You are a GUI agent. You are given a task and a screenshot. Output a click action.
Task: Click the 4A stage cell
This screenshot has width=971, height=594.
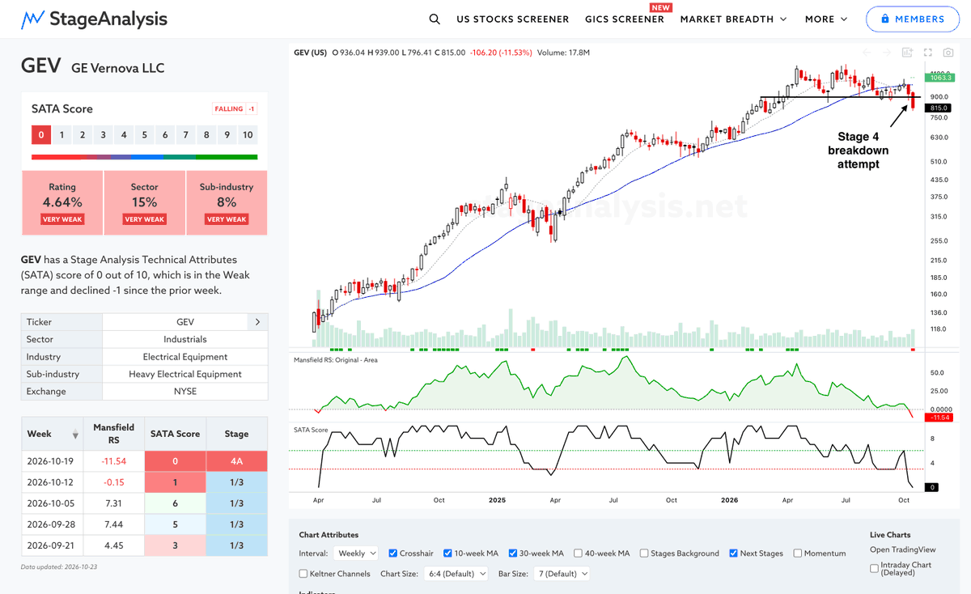pyautogui.click(x=237, y=460)
